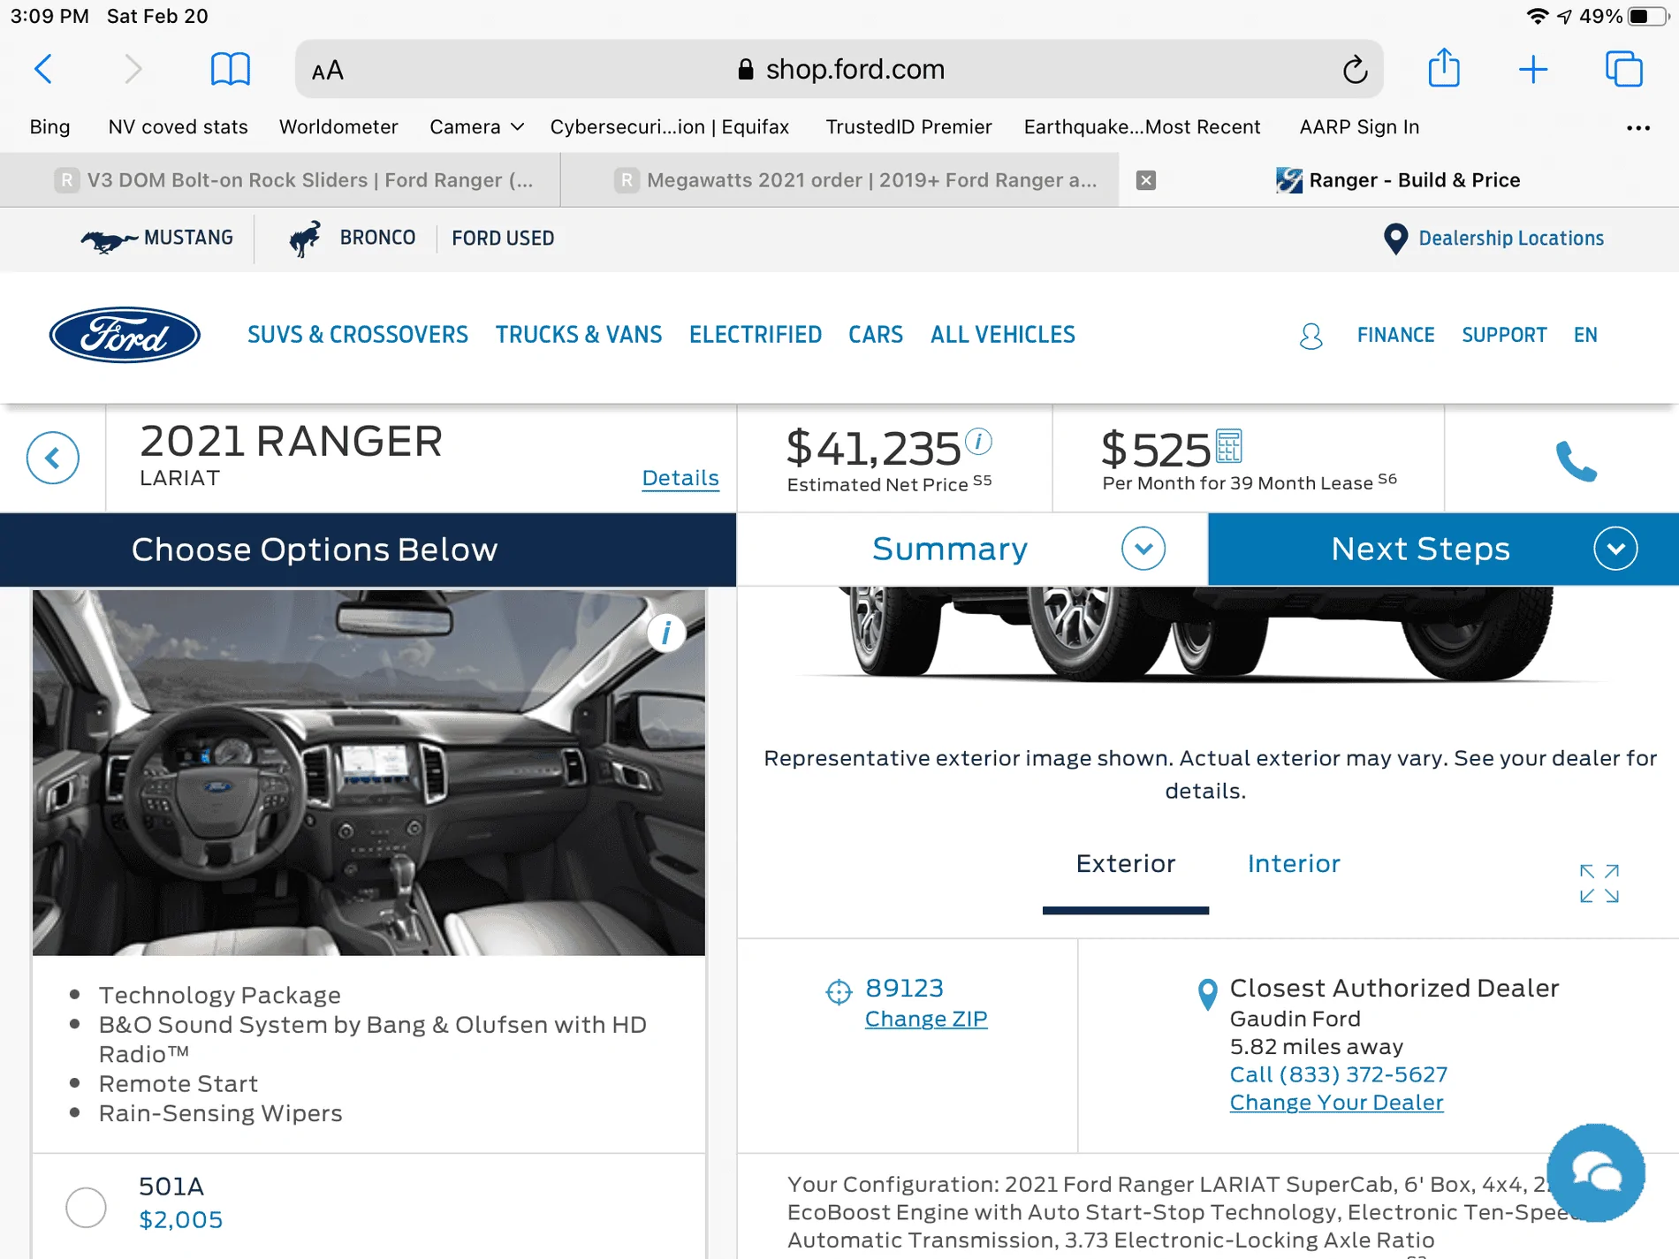This screenshot has height=1259, width=1679.
Task: Show all open tabs overview
Action: tap(1623, 69)
